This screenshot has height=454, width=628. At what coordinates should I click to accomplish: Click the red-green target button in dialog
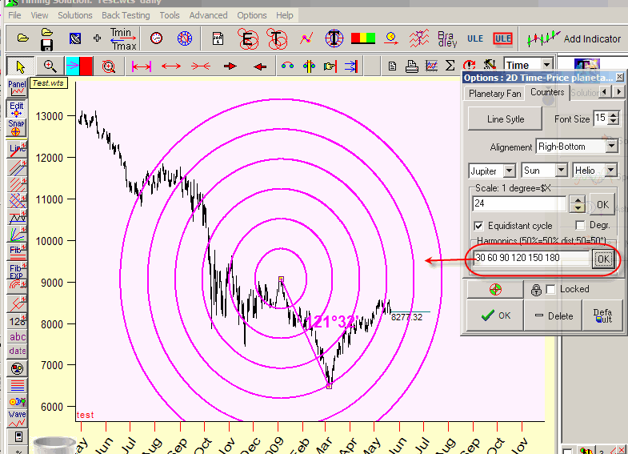coord(495,289)
